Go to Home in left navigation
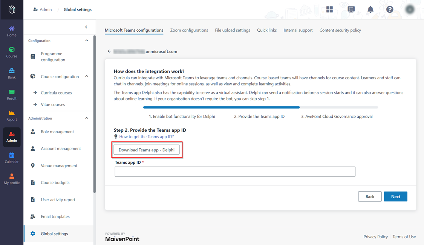Screen dimensions: 424x245 point(12,31)
